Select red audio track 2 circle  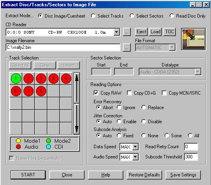click(29, 79)
